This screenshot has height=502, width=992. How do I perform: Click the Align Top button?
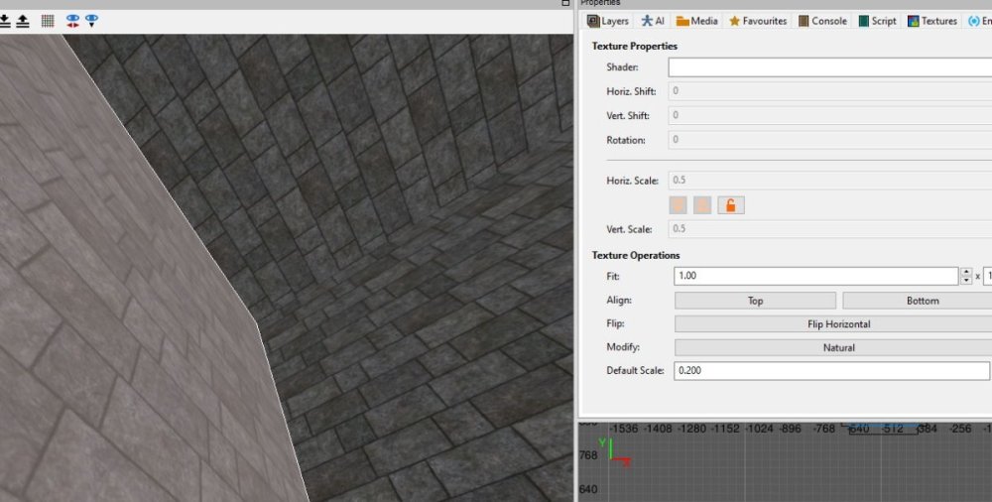point(755,301)
